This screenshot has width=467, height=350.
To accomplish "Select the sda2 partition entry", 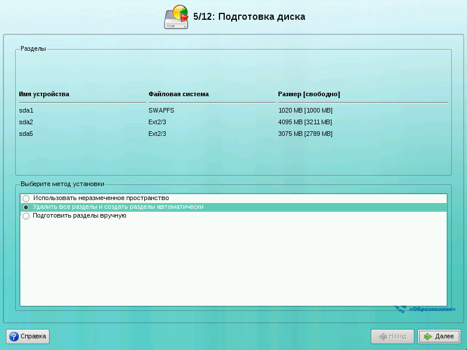I will pos(26,122).
